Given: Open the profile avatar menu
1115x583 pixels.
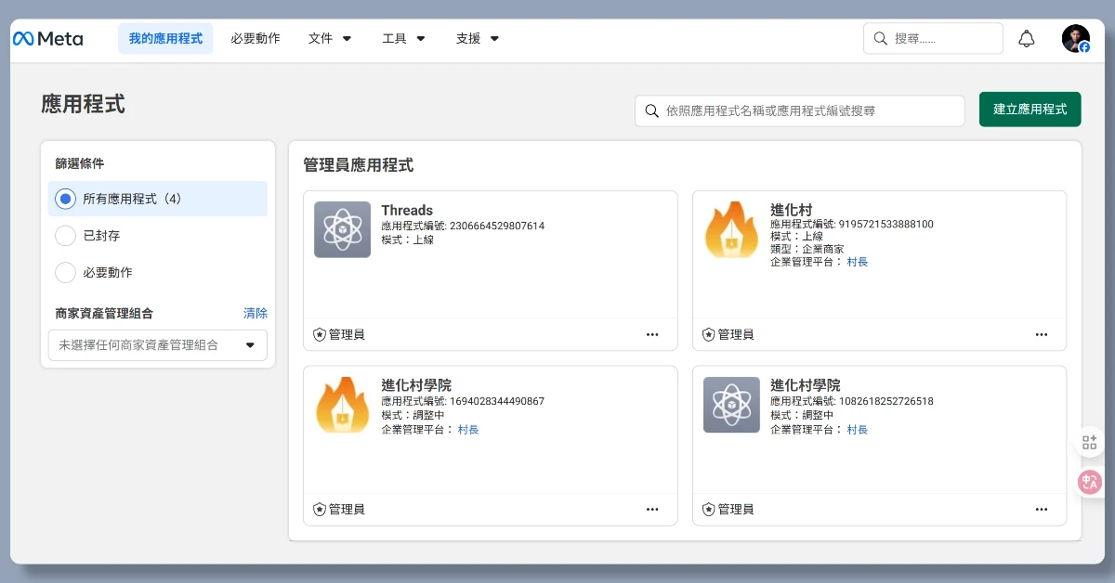Looking at the screenshot, I should pyautogui.click(x=1076, y=39).
